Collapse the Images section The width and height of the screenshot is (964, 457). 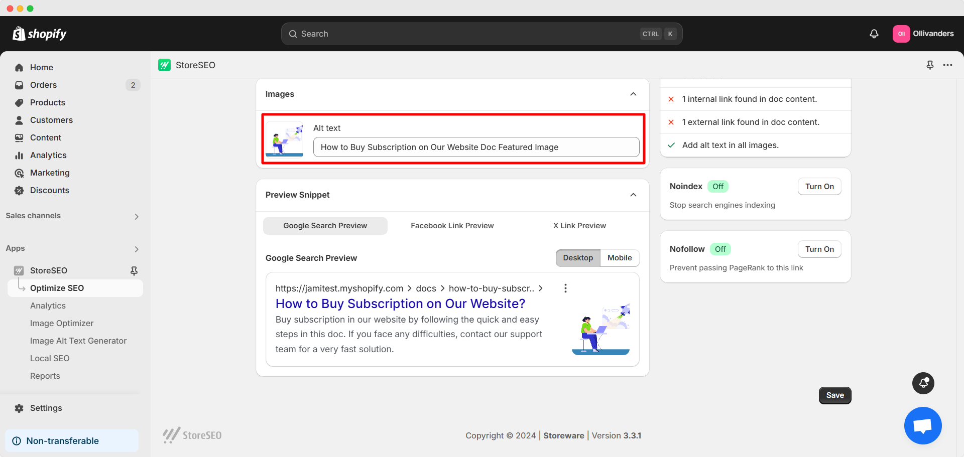click(633, 94)
